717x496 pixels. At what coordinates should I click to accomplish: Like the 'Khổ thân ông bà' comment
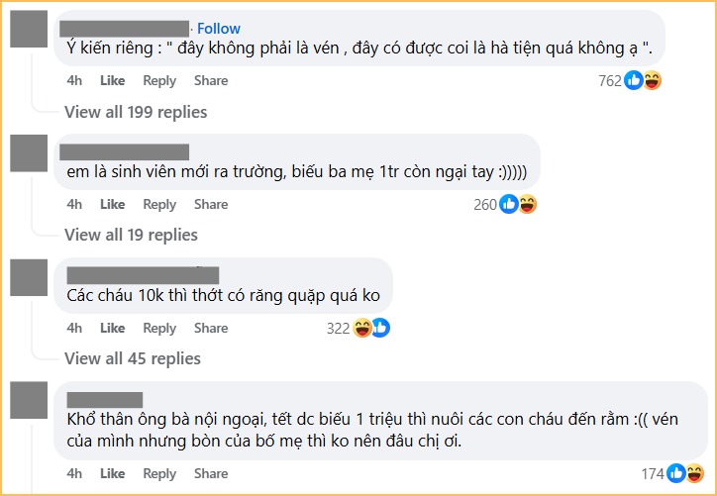click(x=112, y=473)
